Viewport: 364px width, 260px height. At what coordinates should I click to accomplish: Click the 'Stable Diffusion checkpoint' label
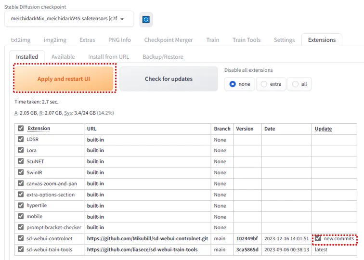pyautogui.click(x=35, y=7)
